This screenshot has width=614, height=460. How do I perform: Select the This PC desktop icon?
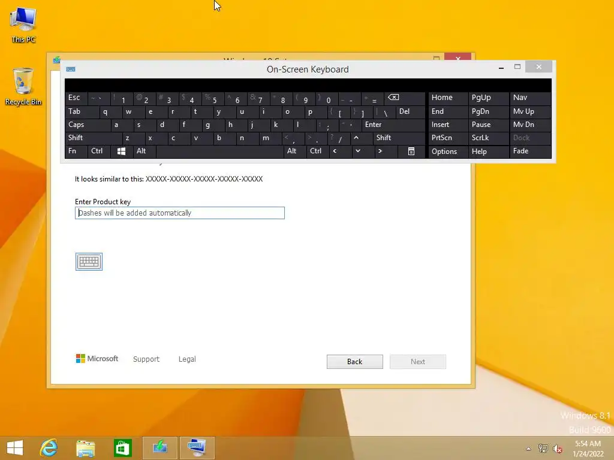[x=23, y=26]
